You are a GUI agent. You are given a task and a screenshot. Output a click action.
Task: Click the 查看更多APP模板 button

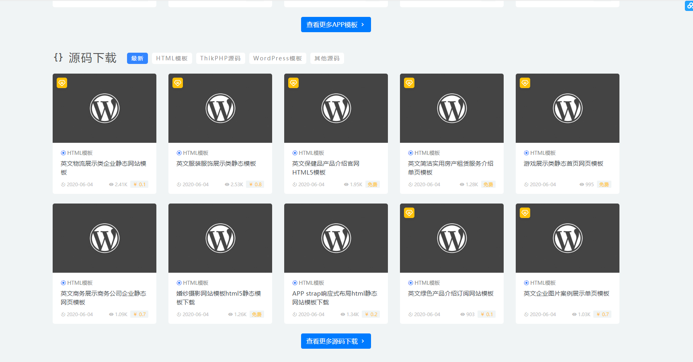coord(336,25)
